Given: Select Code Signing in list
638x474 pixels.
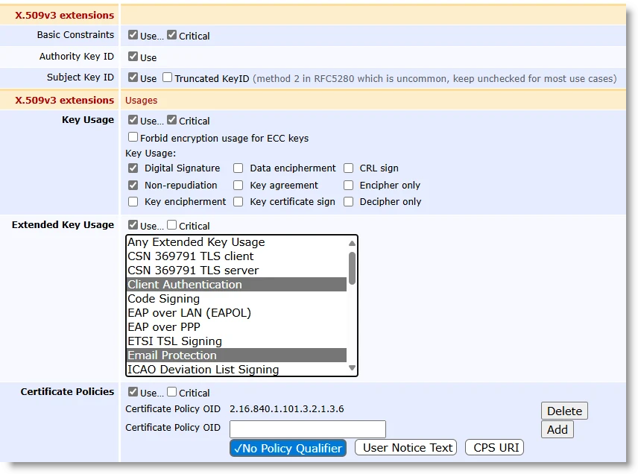Looking at the screenshot, I should [236, 299].
